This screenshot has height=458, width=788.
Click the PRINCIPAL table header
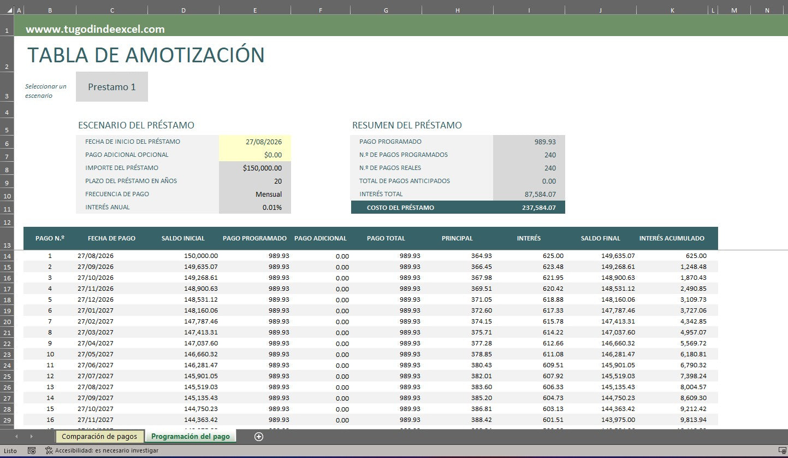tap(457, 238)
